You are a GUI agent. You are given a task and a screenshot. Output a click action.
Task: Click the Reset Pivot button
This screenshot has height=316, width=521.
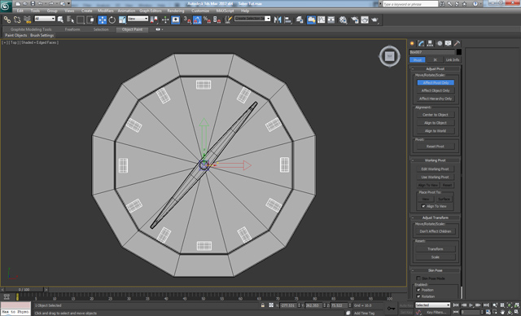click(436, 147)
